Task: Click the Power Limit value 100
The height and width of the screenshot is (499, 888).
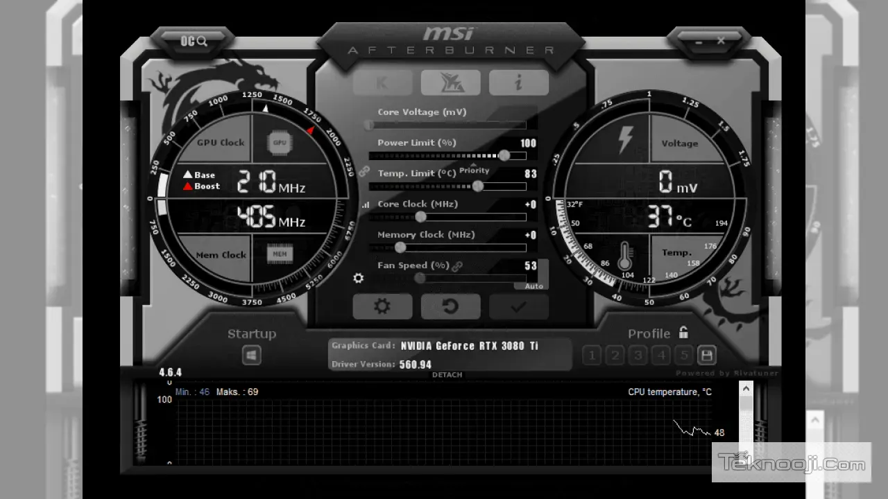Action: click(528, 143)
